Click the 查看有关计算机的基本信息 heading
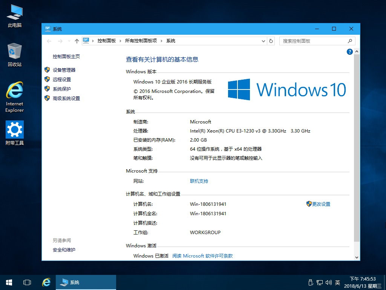The image size is (386, 290). click(162, 59)
